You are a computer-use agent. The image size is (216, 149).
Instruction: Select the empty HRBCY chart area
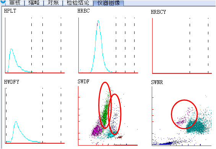(182, 45)
